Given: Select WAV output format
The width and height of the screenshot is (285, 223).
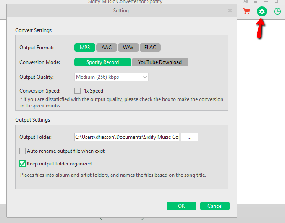Looking at the screenshot, I should point(128,48).
